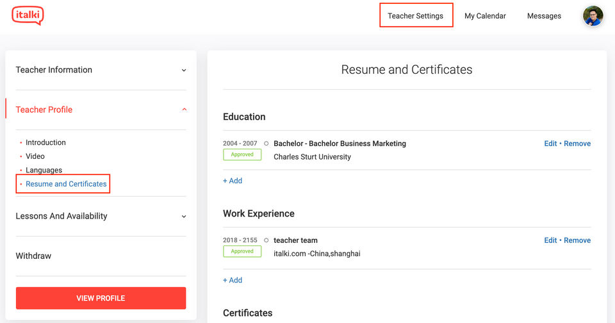Click the italki logo
615x323 pixels.
[x=28, y=15]
